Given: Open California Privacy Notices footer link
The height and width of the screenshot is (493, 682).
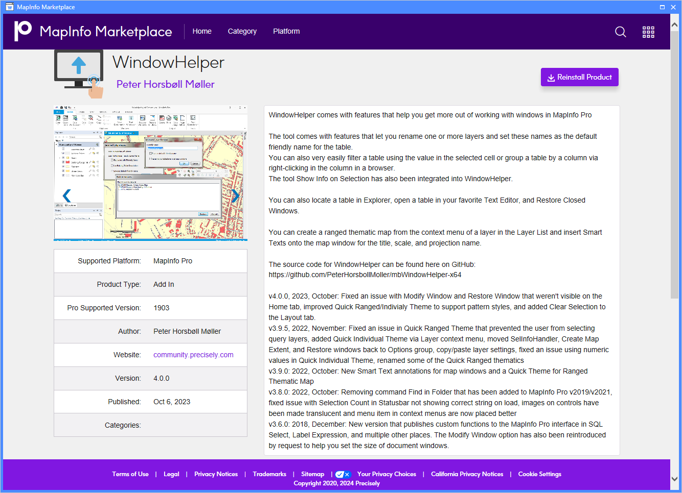Looking at the screenshot, I should (x=467, y=474).
